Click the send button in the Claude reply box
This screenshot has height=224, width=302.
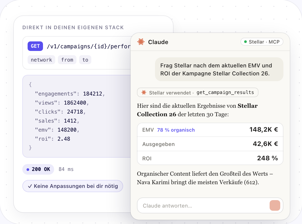click(x=275, y=205)
